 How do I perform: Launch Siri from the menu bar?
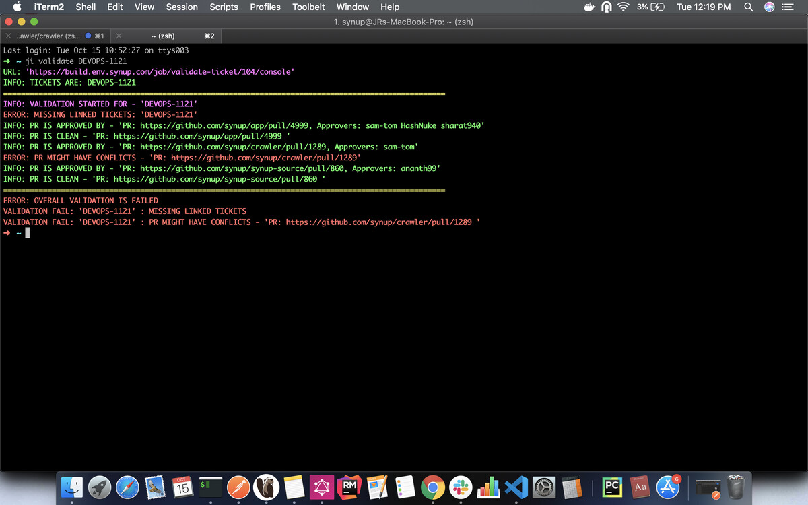[769, 7]
